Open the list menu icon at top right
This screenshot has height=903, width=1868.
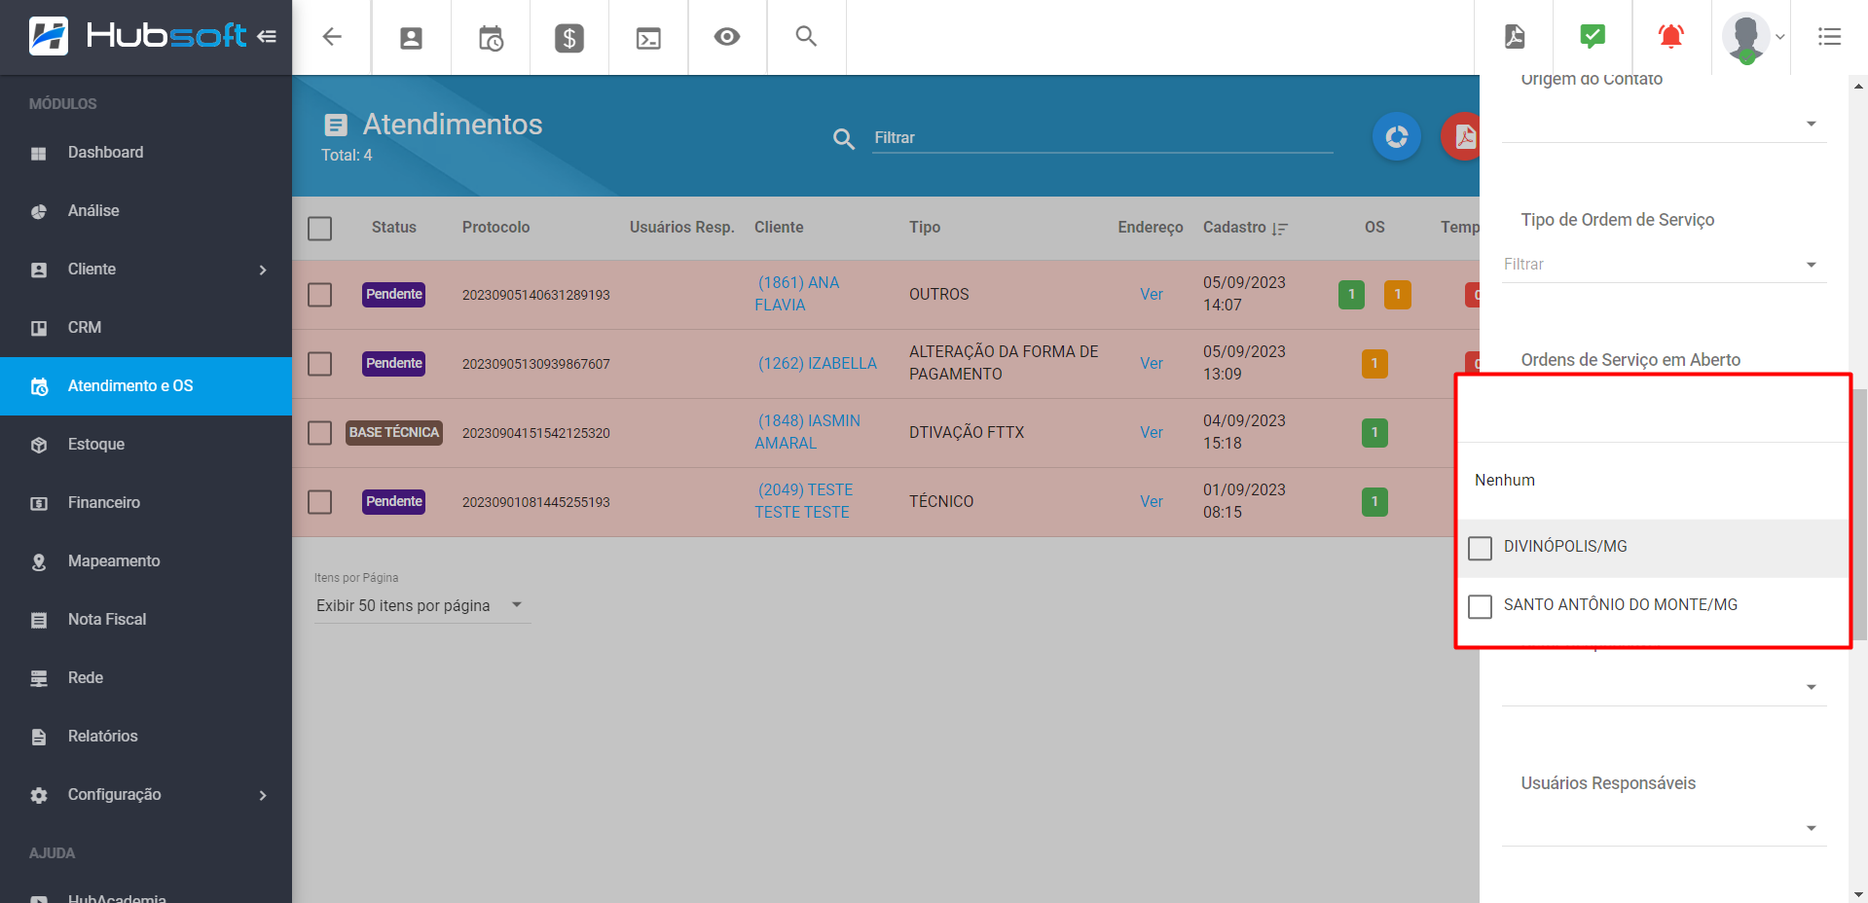click(1830, 37)
